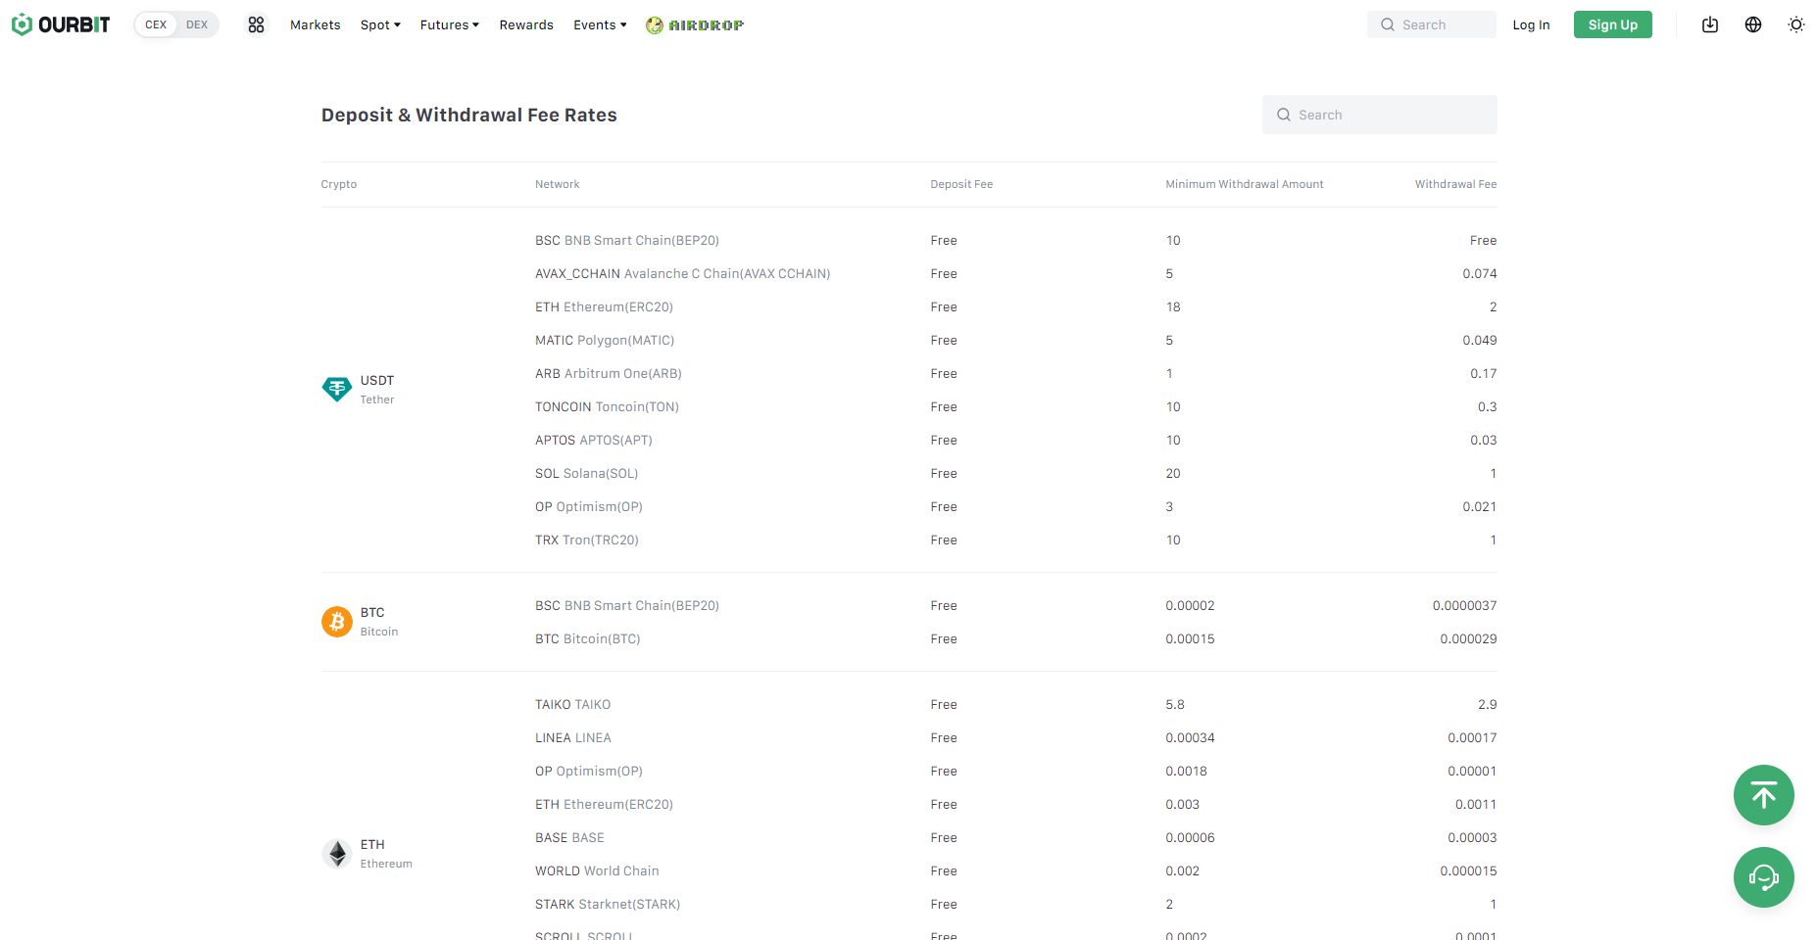1817x940 pixels.
Task: Select USDT row APTOS APTOS(APT)
Action: [594, 440]
